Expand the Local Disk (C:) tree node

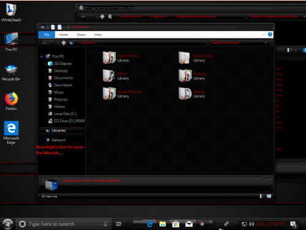[44, 114]
